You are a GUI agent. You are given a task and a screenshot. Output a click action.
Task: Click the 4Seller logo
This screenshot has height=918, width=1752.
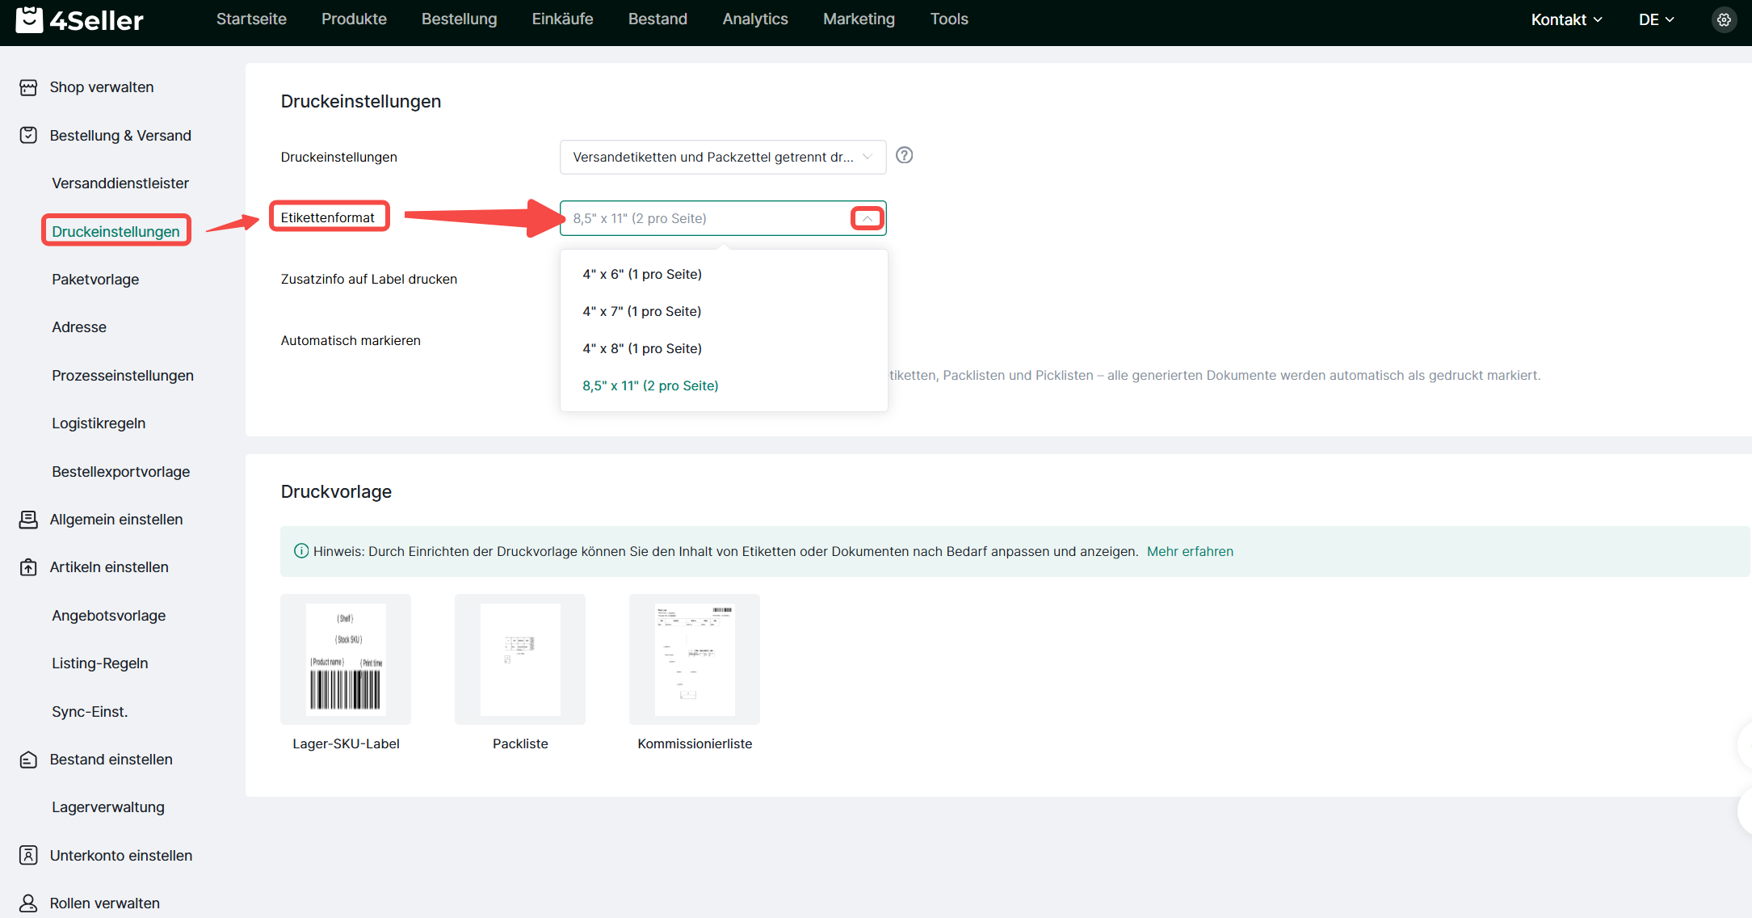pos(79,20)
